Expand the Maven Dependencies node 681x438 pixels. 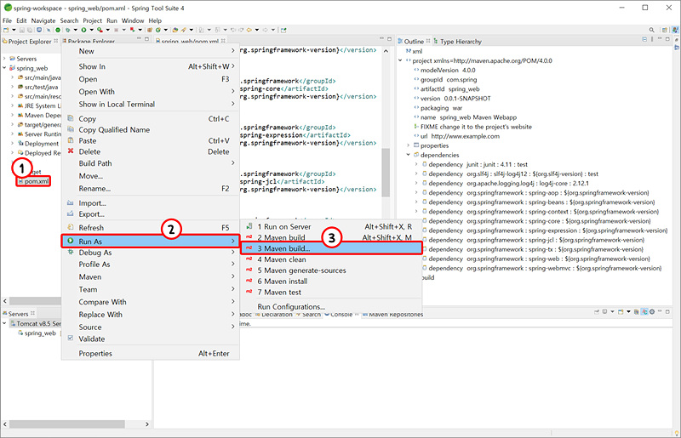12,115
